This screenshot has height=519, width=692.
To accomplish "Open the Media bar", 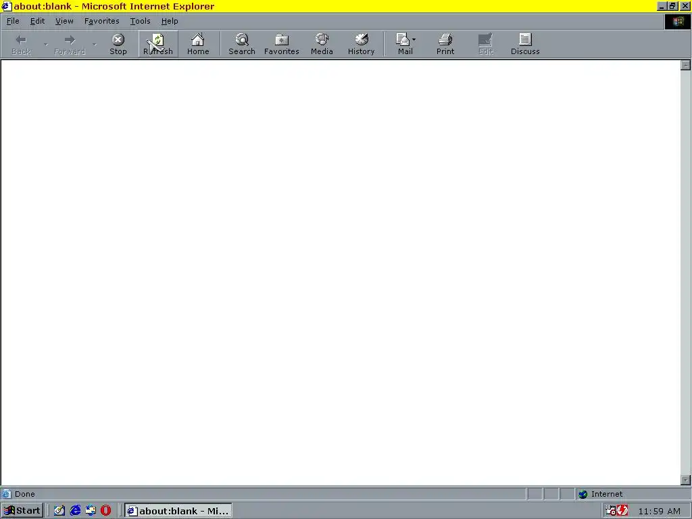I will point(322,44).
